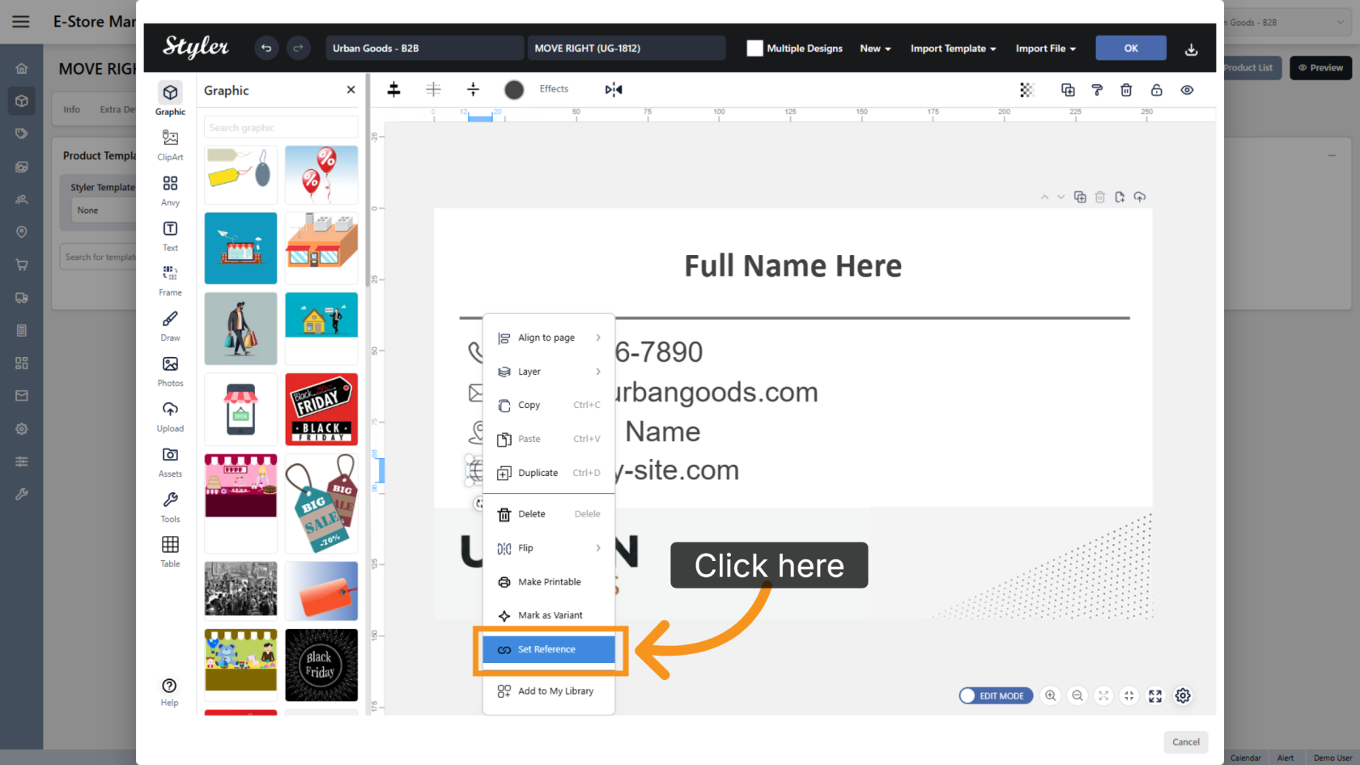Open the dark fill color swatch
Image resolution: width=1360 pixels, height=765 pixels.
tap(514, 90)
